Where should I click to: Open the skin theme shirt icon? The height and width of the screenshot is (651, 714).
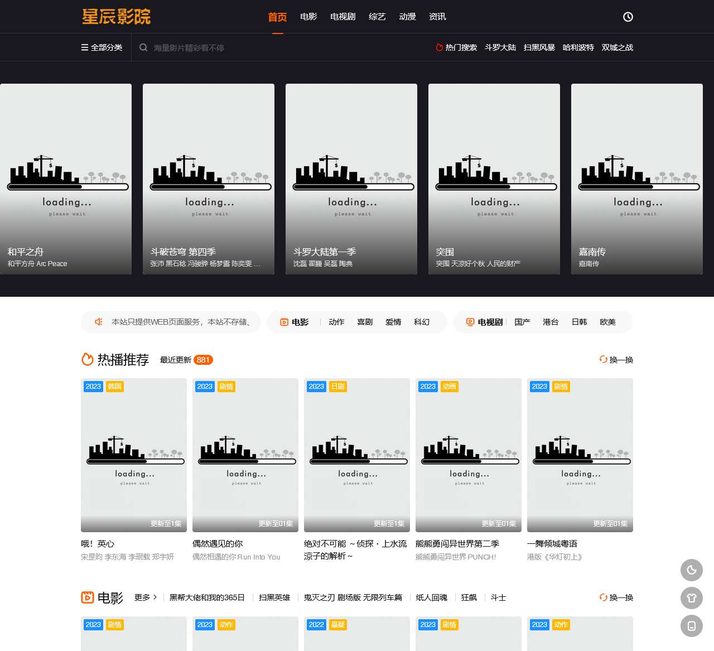[691, 598]
